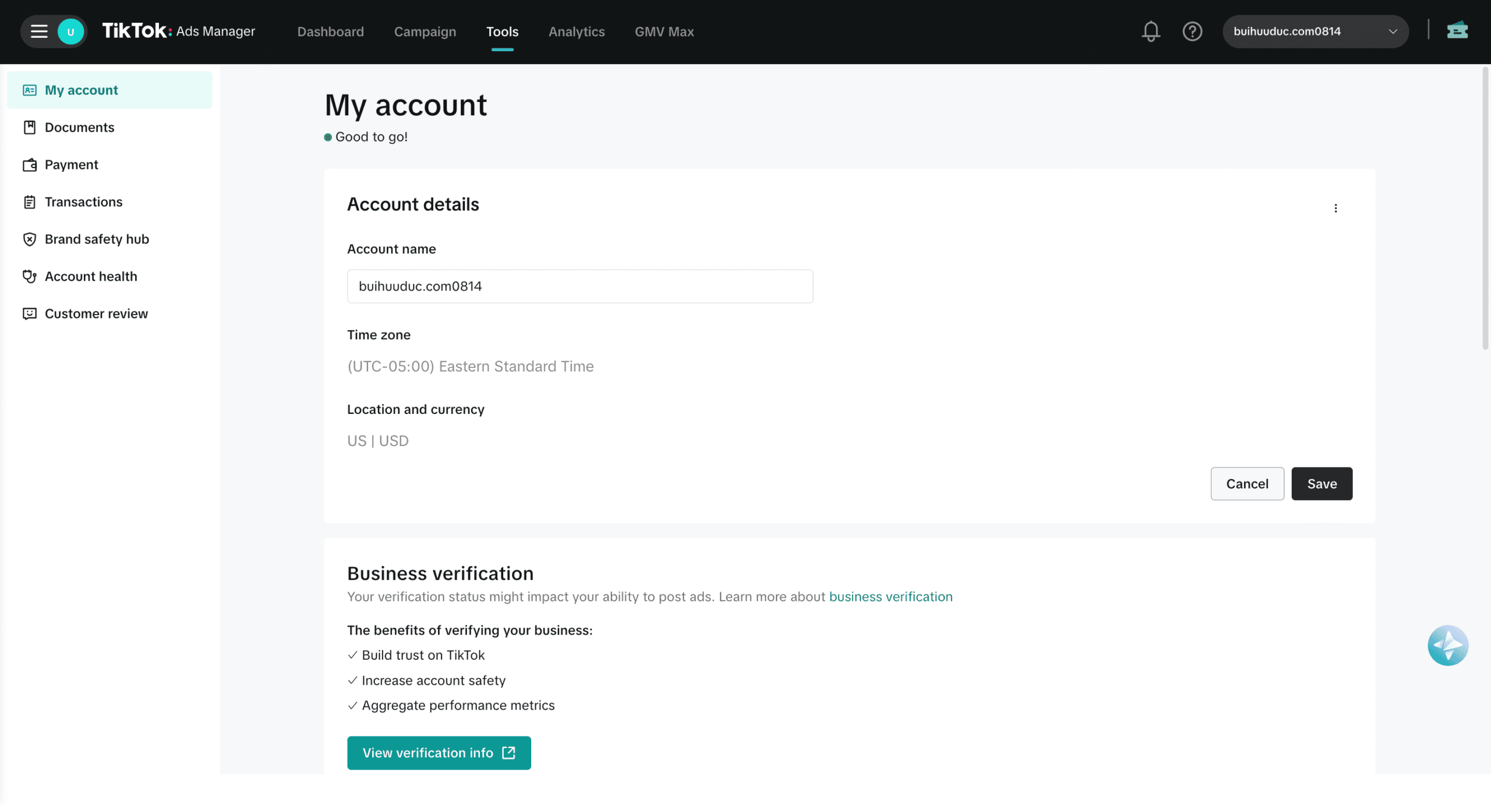Click the Documents sidebar icon

pyautogui.click(x=30, y=127)
